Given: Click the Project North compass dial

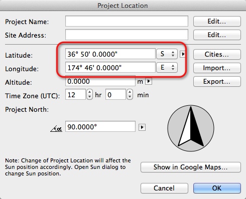Looking at the screenshot, I should click(x=191, y=128).
